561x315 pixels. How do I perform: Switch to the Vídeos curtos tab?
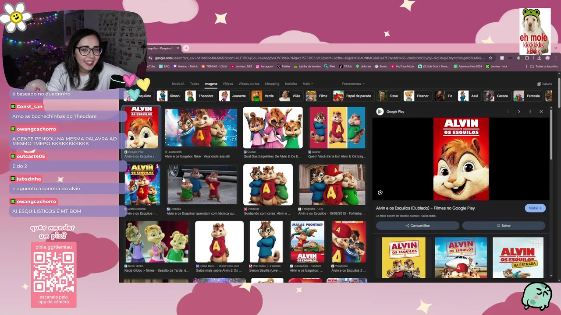[249, 84]
